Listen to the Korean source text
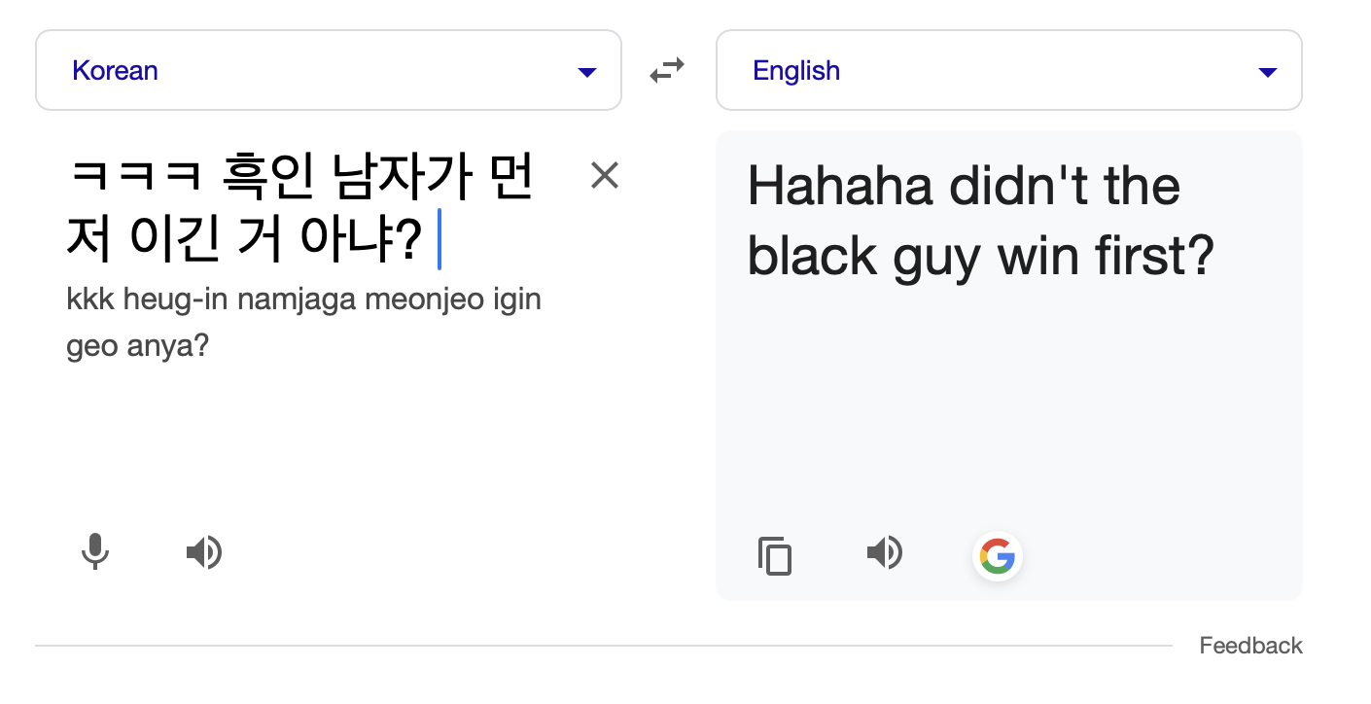The width and height of the screenshot is (1371, 704). [204, 553]
